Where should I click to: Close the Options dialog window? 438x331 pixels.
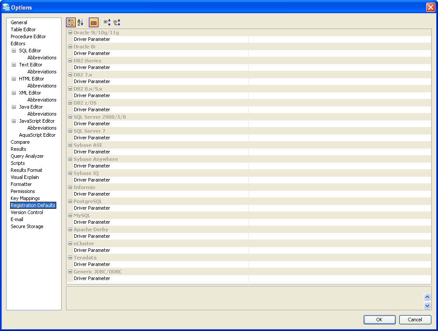pyautogui.click(x=431, y=7)
